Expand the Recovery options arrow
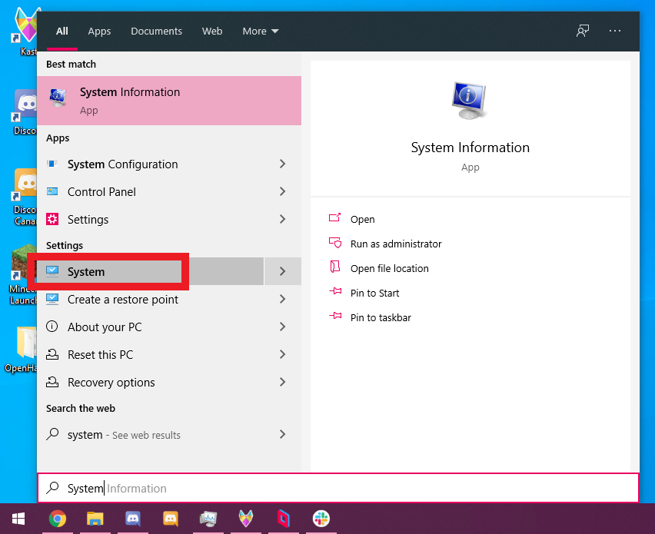 pyautogui.click(x=282, y=383)
